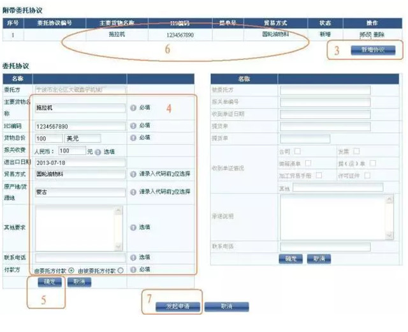Click info icon beside 主要货物名称 field

pos(134,108)
